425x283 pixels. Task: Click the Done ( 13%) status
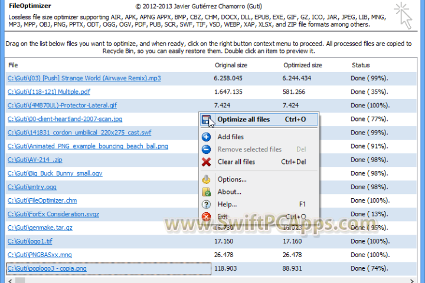coord(370,214)
